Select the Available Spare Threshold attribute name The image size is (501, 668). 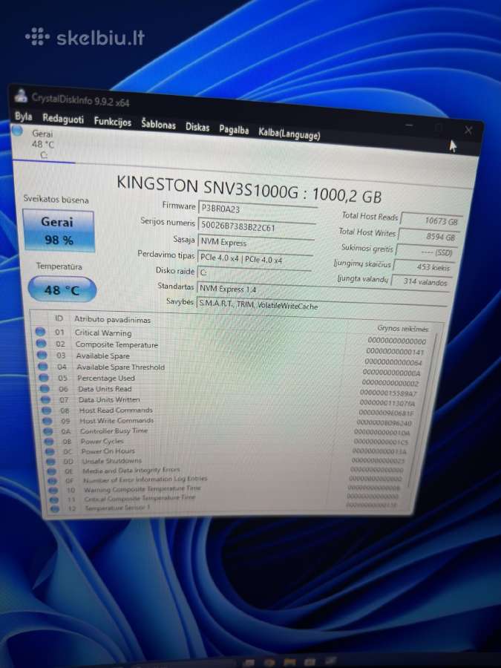(x=120, y=367)
